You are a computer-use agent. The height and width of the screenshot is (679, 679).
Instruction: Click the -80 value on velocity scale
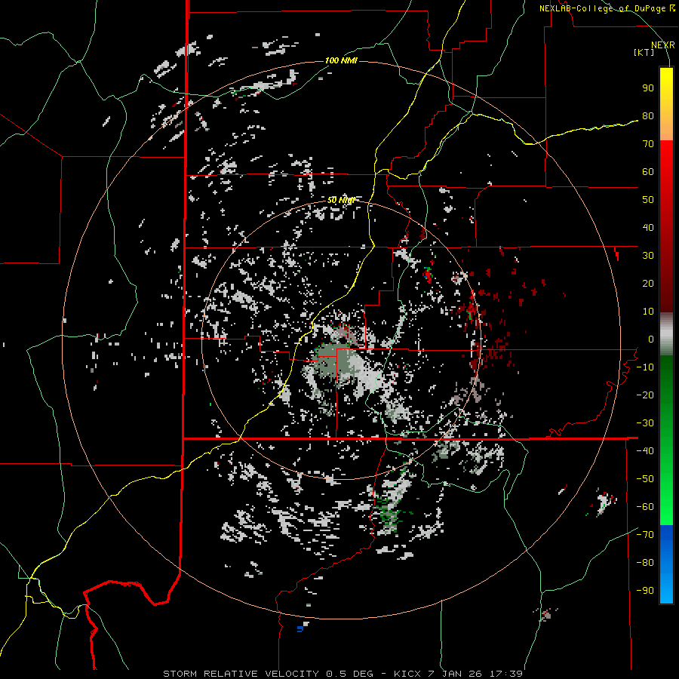point(645,563)
